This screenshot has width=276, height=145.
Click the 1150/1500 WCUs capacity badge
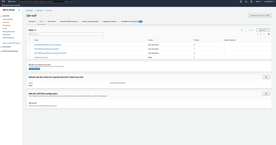[x=34, y=69]
